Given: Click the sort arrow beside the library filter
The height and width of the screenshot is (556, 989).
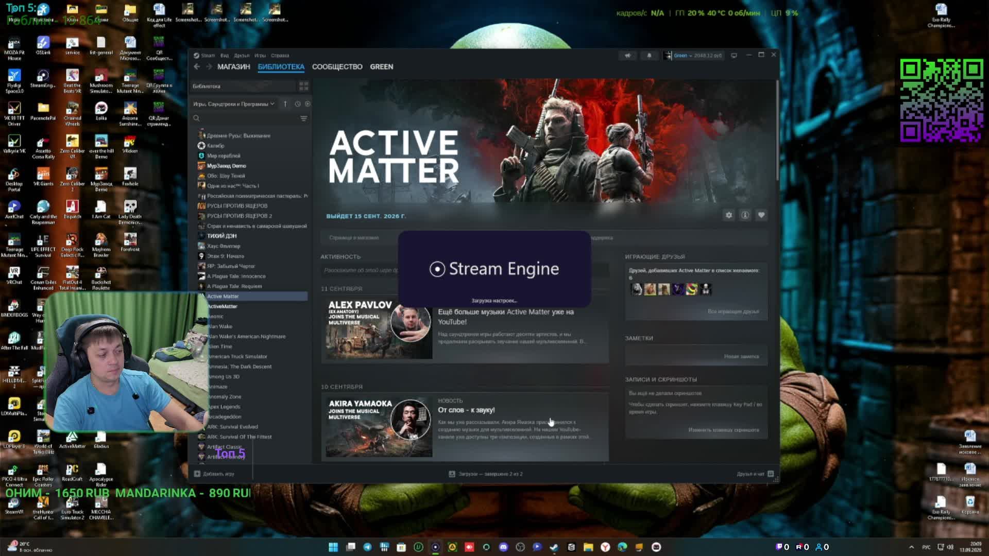Looking at the screenshot, I should point(285,104).
